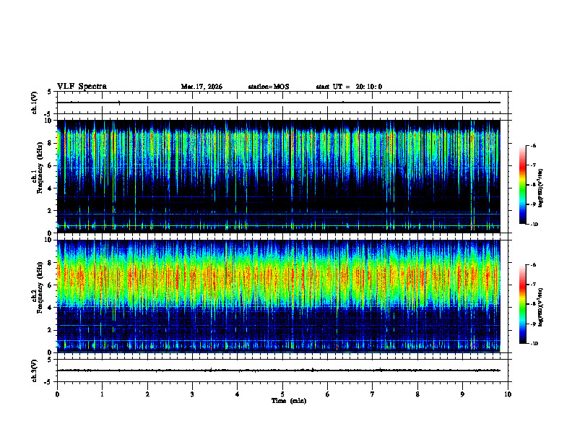Click the "5" tick on ch.1(V) axis
Viewport: 572px width, 442px height.
point(50,92)
